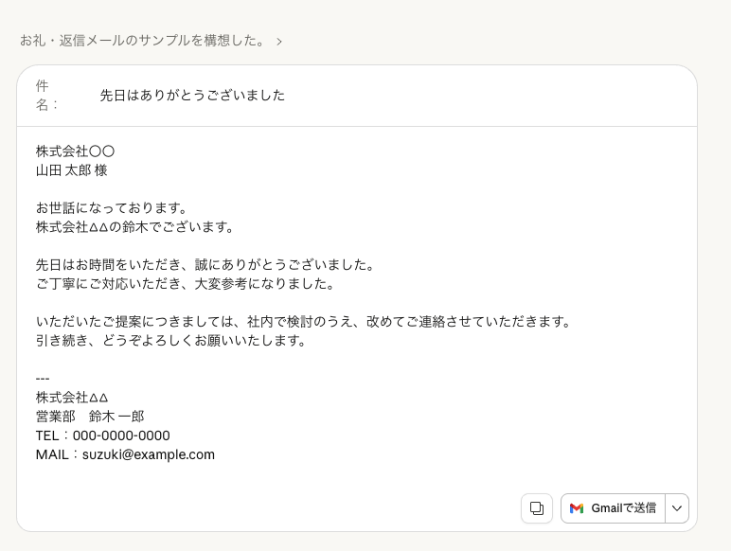Click the subject text 先日はありがとうございました
731x551 pixels.
point(192,96)
